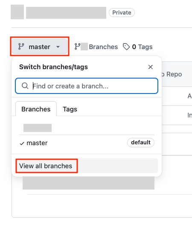The image size is (192, 228).
Task: Open the Branches link in header
Action: tap(96, 47)
